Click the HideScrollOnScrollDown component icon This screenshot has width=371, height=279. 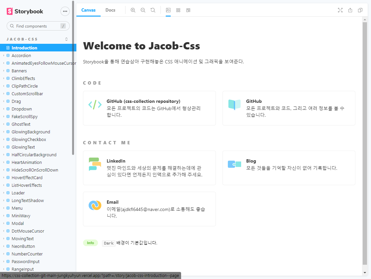pos(8,170)
